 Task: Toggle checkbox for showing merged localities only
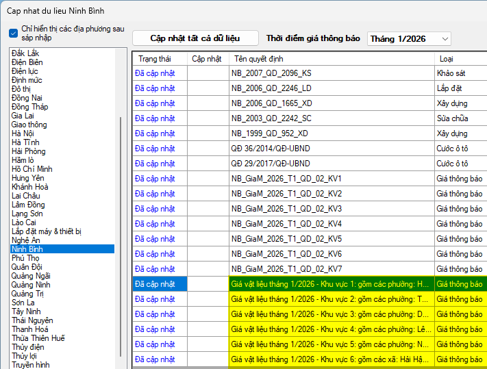(14, 33)
